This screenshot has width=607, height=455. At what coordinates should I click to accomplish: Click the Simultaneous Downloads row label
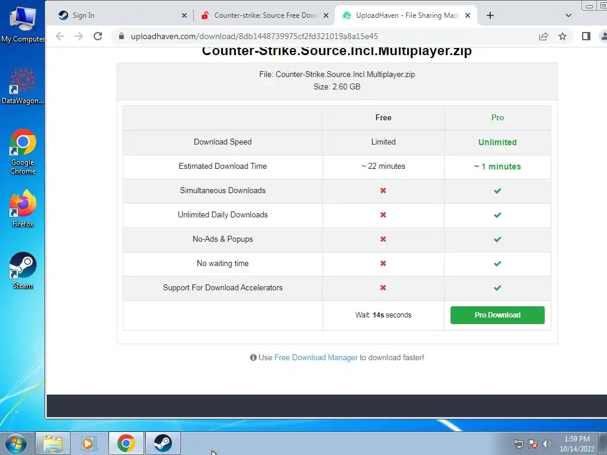(223, 191)
